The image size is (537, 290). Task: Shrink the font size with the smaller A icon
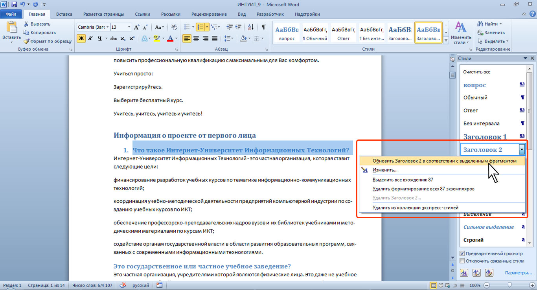click(x=145, y=28)
